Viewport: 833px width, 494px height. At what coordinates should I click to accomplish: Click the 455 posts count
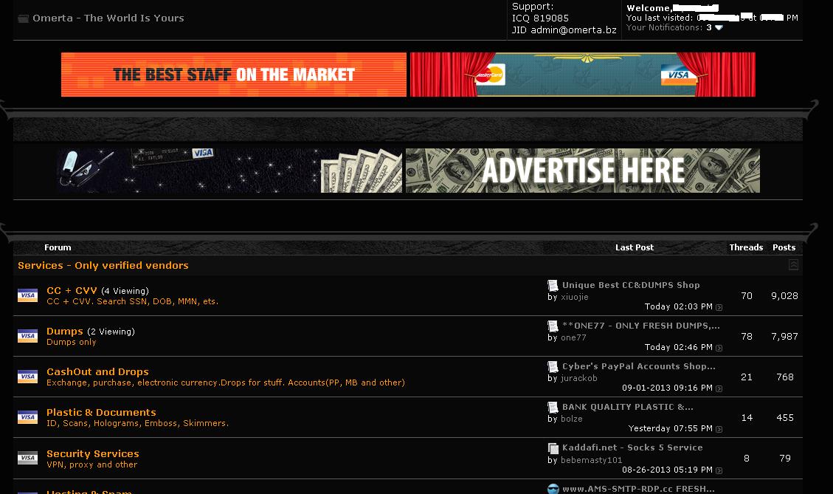click(784, 417)
